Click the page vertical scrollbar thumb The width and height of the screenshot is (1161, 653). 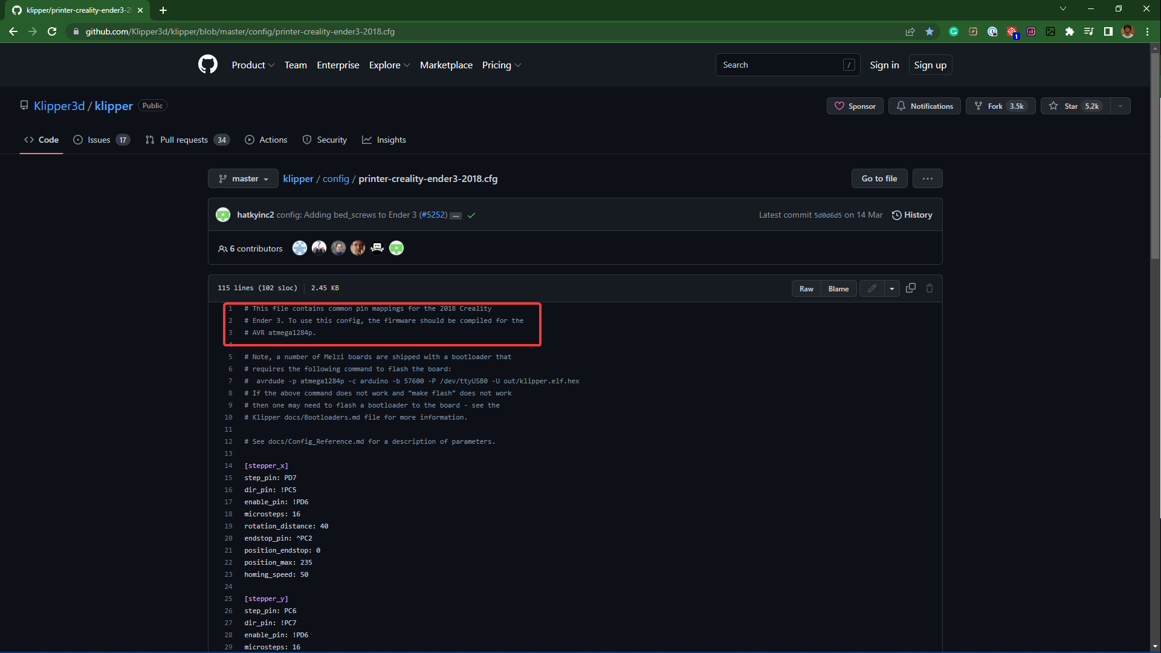pyautogui.click(x=1155, y=156)
